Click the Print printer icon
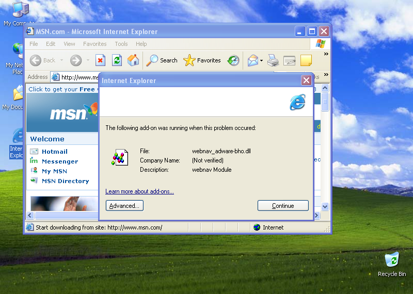Screen dimensions: 413x294 (x=273, y=60)
